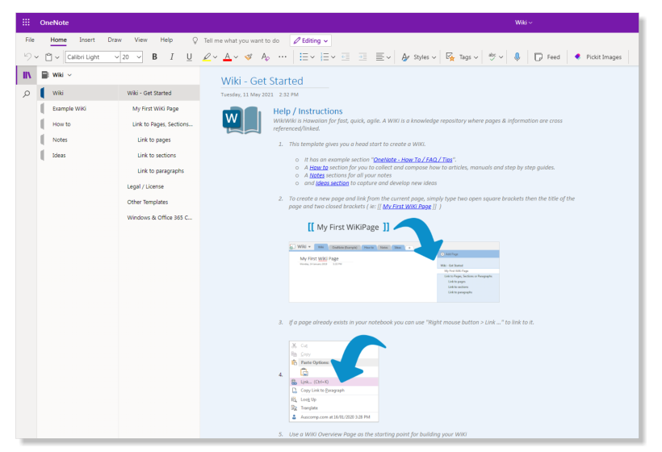Open the Tags menu

click(462, 57)
